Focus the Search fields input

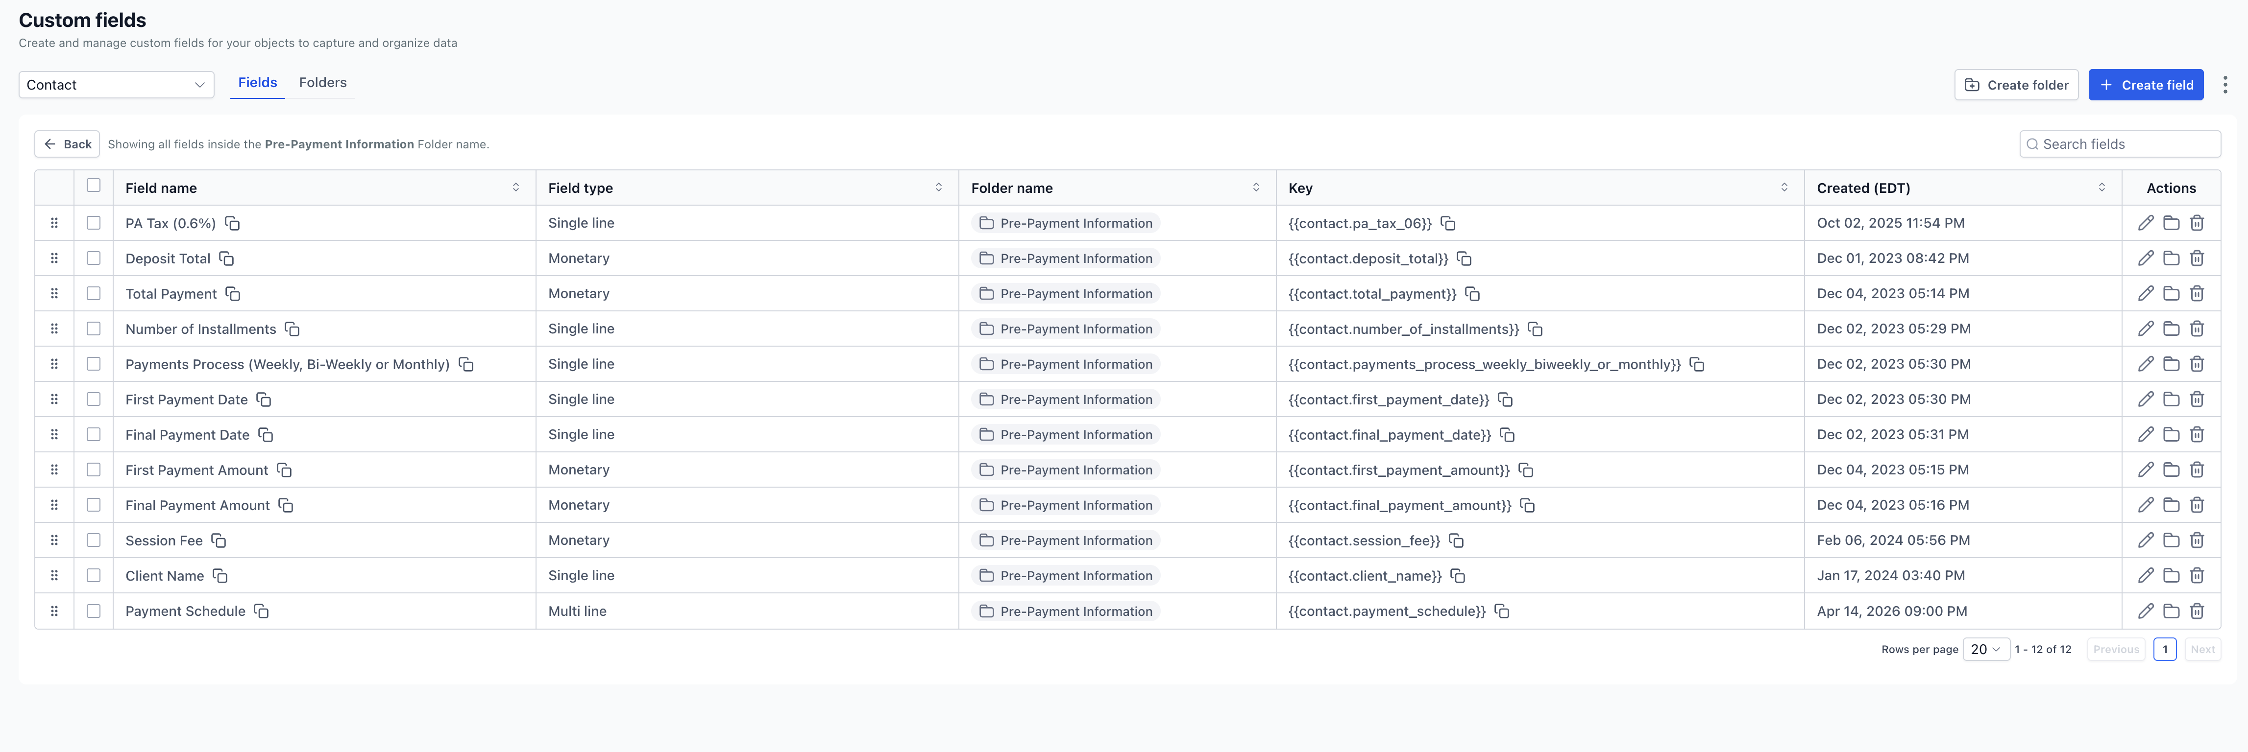(2120, 144)
